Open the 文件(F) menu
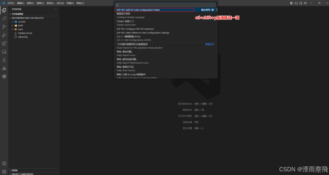This screenshot has width=329, height=175. (11, 3)
